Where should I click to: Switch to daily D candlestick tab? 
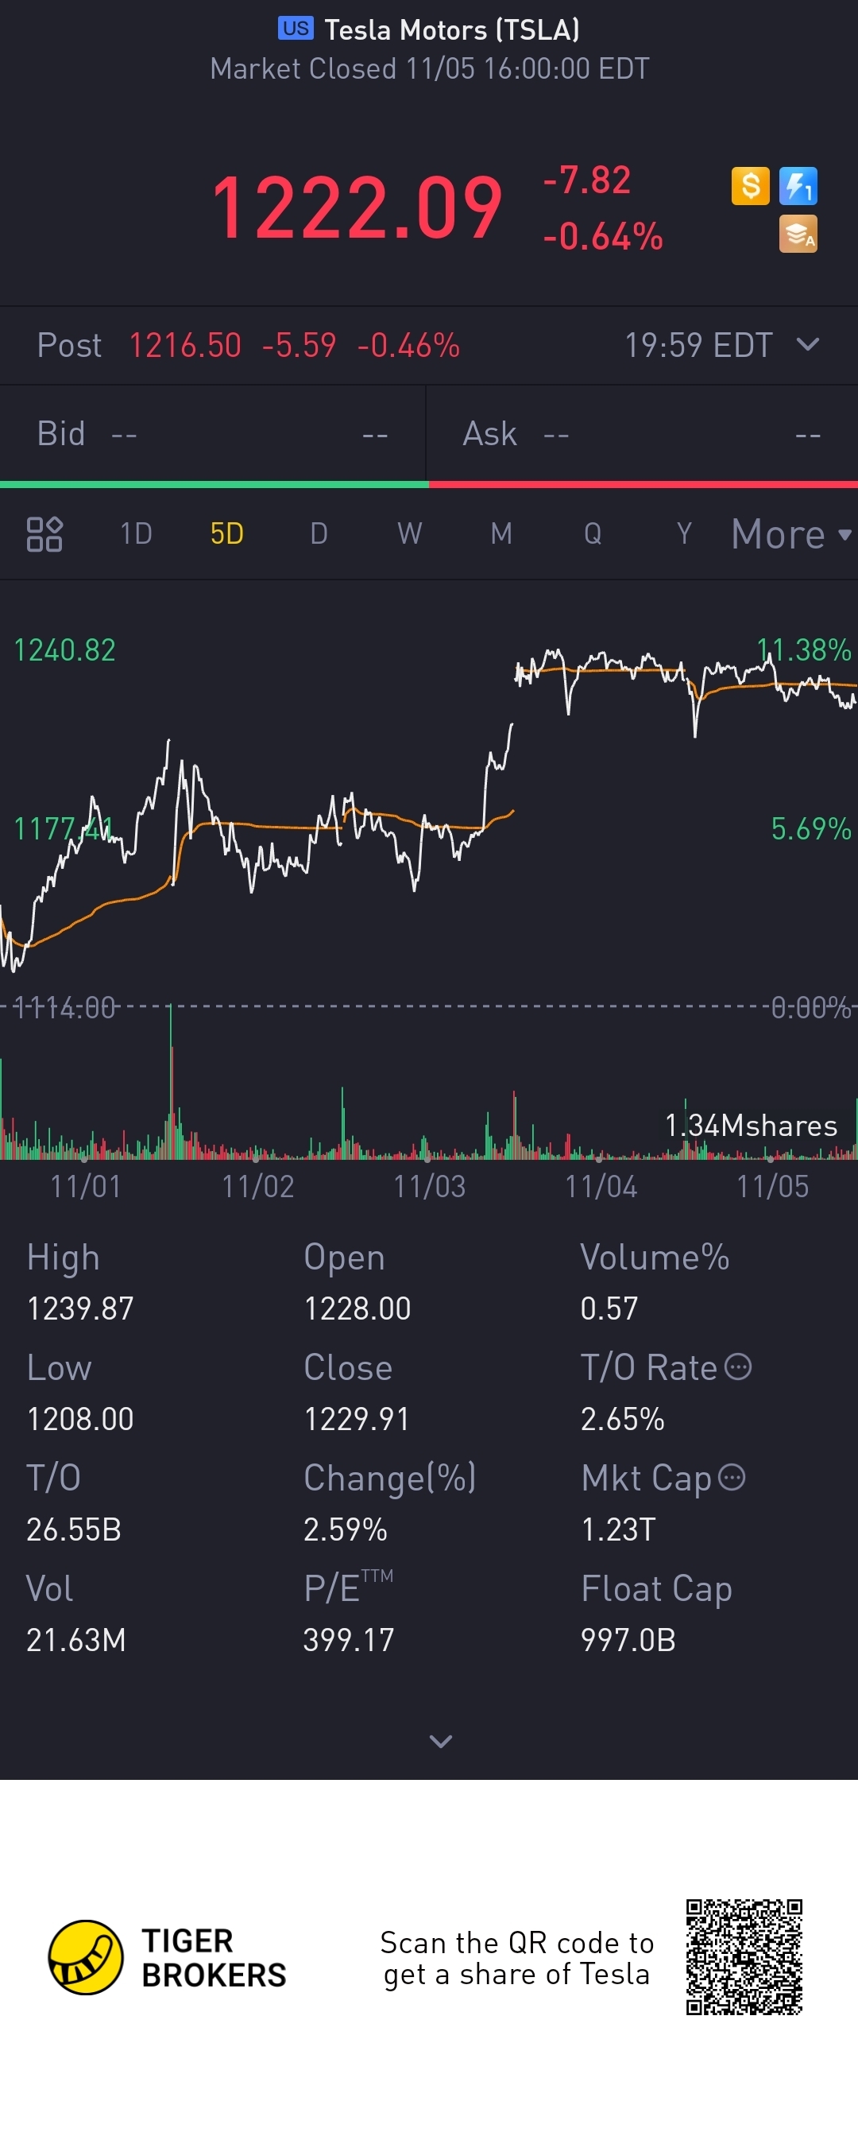319,534
